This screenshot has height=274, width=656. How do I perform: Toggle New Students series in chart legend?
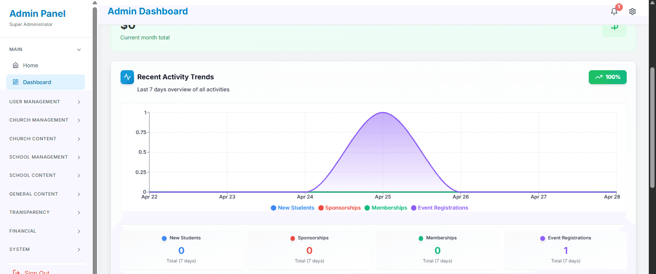tap(292, 208)
